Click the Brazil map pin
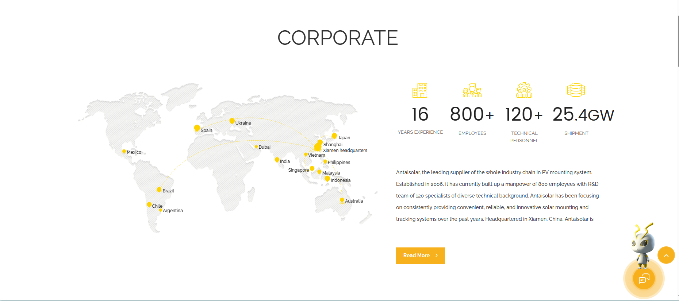Screen dimensions: 679x301 159,189
